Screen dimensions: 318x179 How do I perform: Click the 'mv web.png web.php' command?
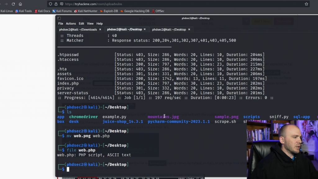tap(88, 136)
